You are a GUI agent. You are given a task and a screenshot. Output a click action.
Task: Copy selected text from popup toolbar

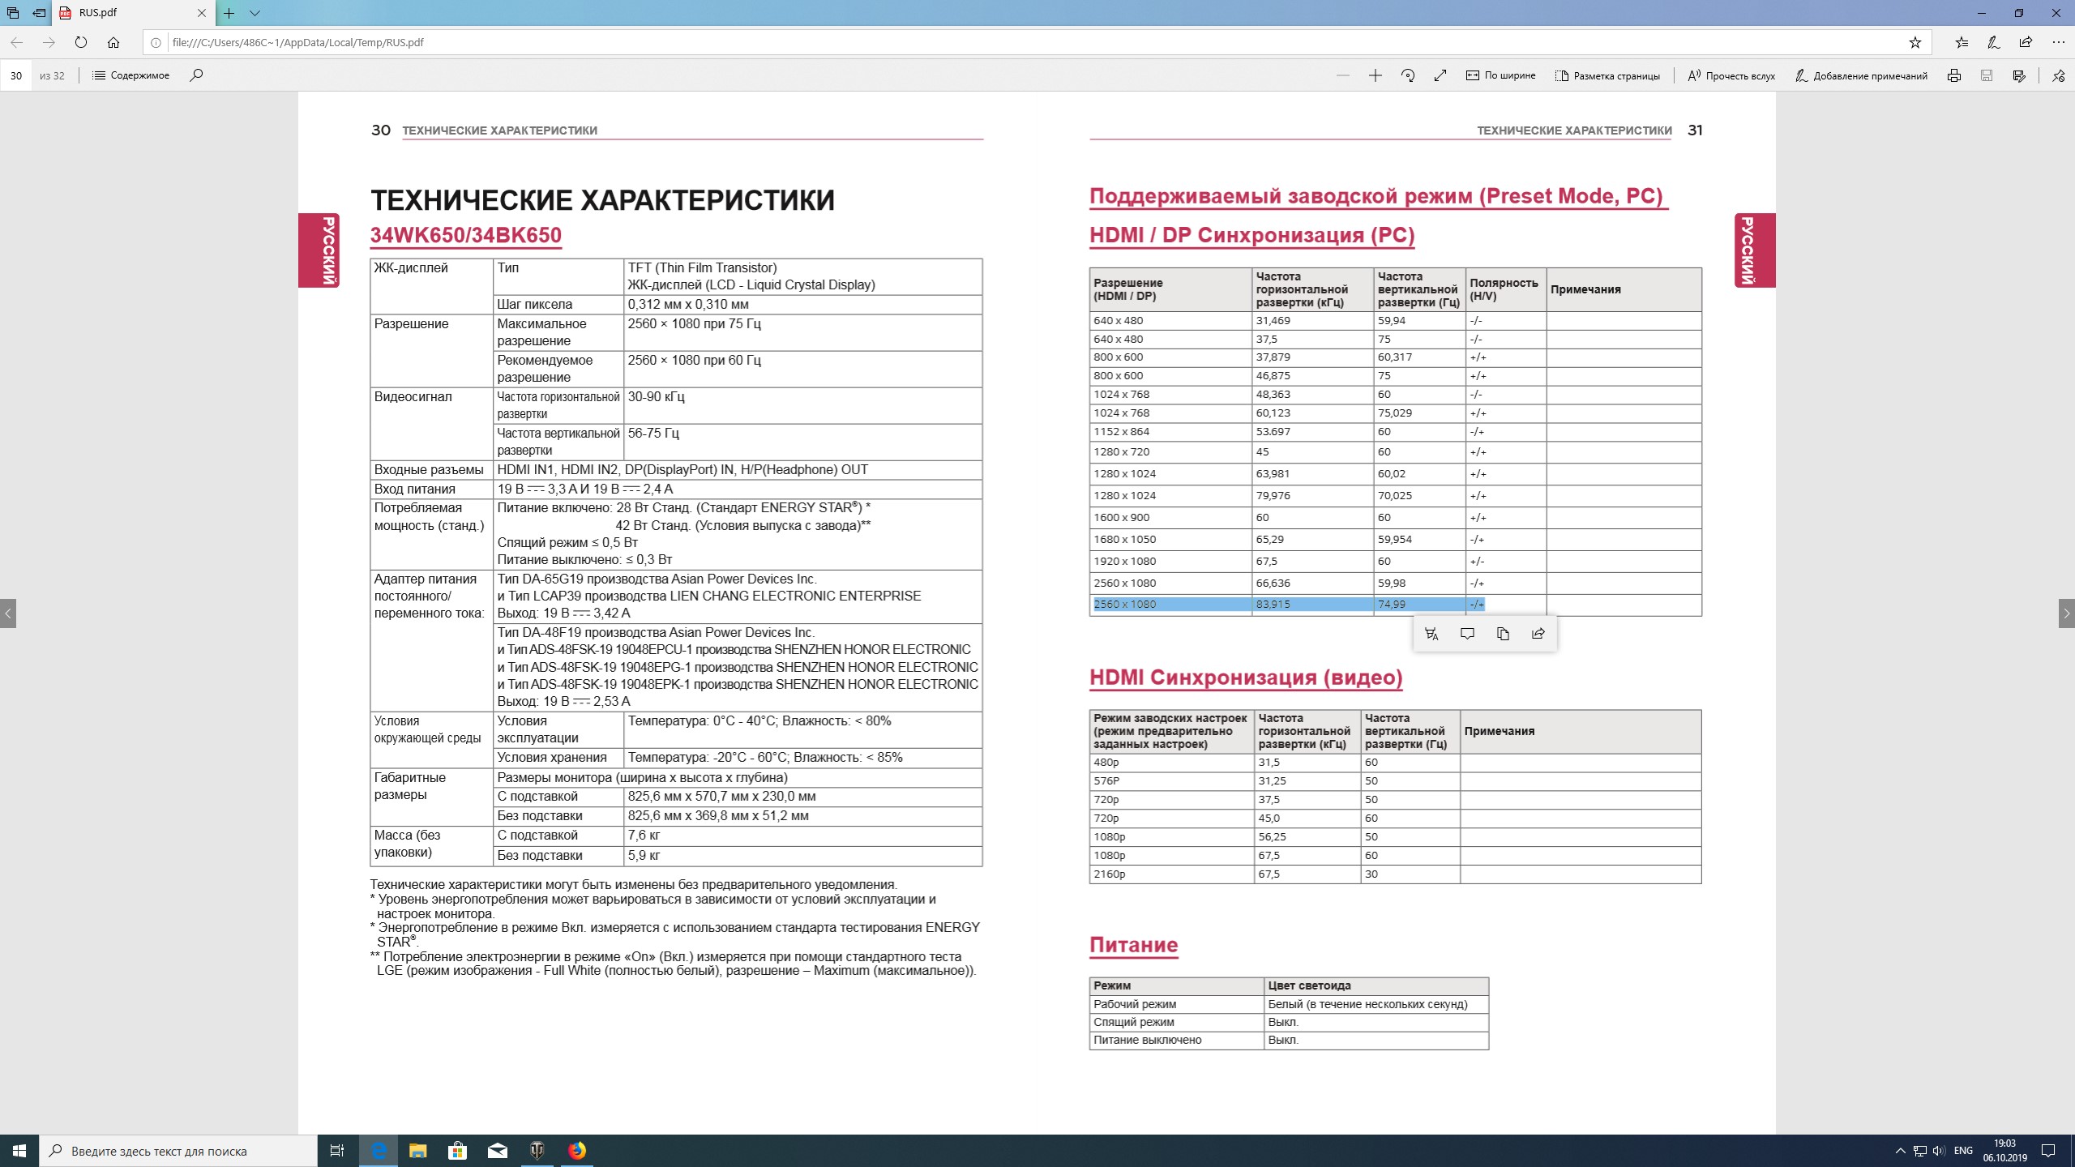1503,634
